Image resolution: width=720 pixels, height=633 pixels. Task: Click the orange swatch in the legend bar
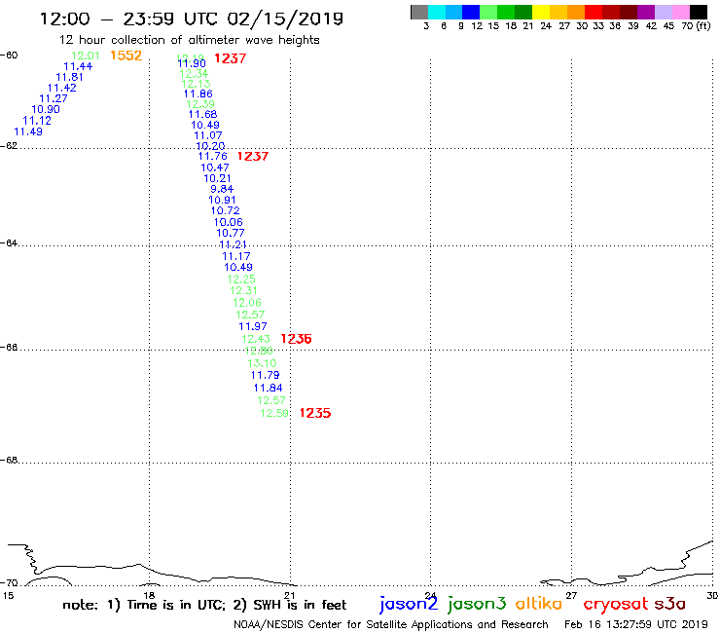(576, 12)
